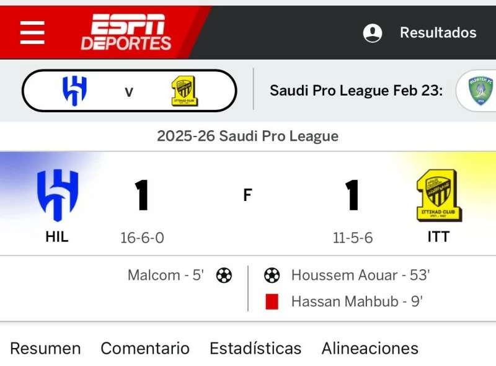
Task: Open the Comentario tab
Action: point(145,349)
